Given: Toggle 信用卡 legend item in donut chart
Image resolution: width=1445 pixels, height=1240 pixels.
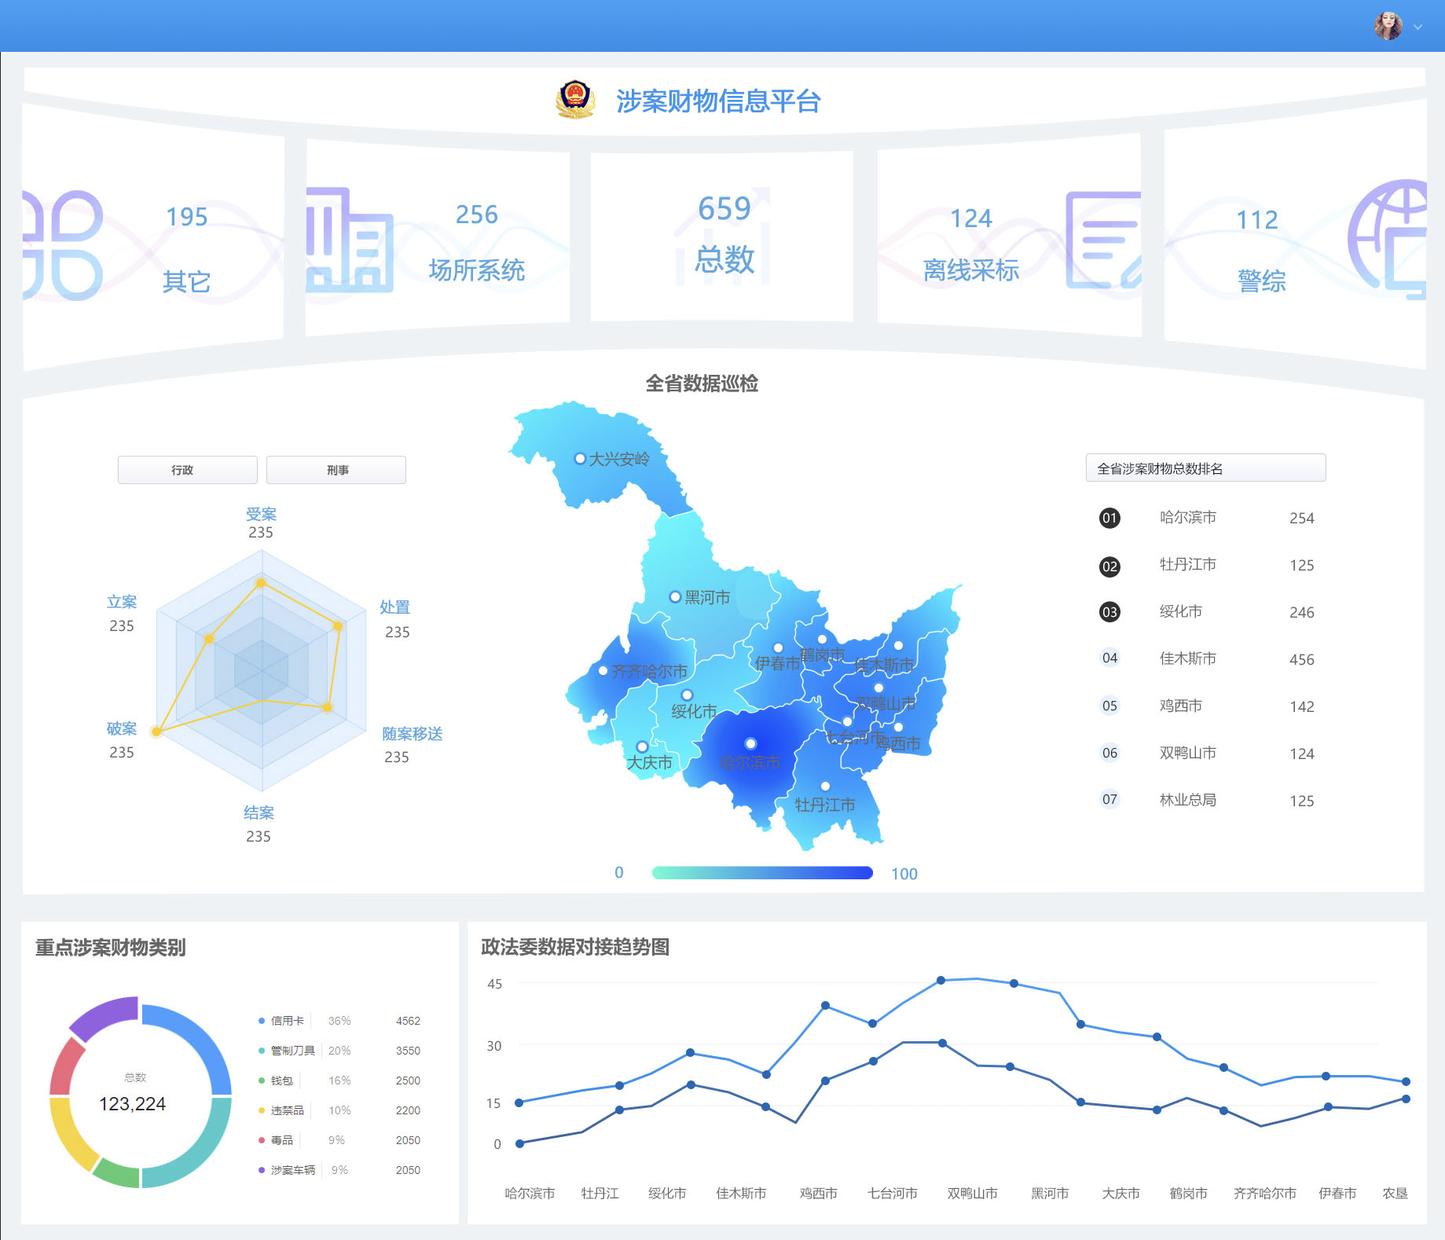Looking at the screenshot, I should tap(287, 1021).
